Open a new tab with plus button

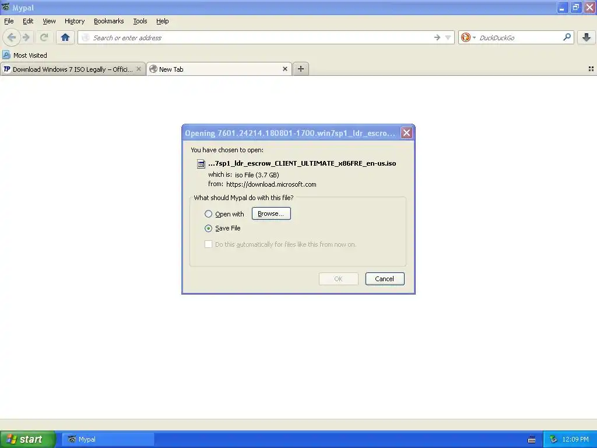tap(301, 69)
